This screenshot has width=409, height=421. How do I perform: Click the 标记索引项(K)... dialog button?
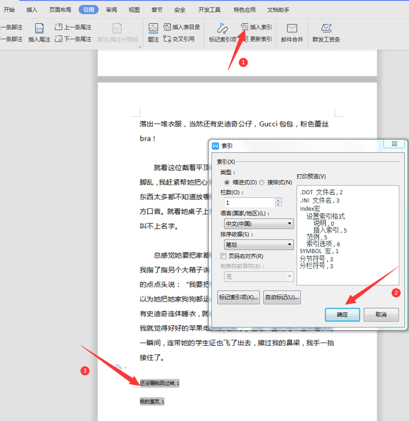[238, 297]
